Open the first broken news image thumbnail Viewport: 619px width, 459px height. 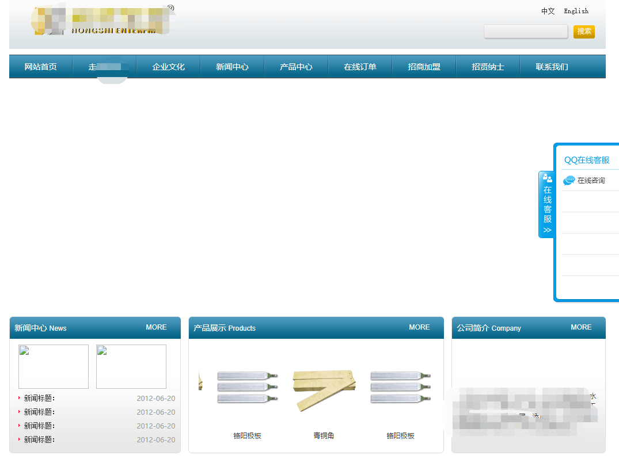point(54,366)
